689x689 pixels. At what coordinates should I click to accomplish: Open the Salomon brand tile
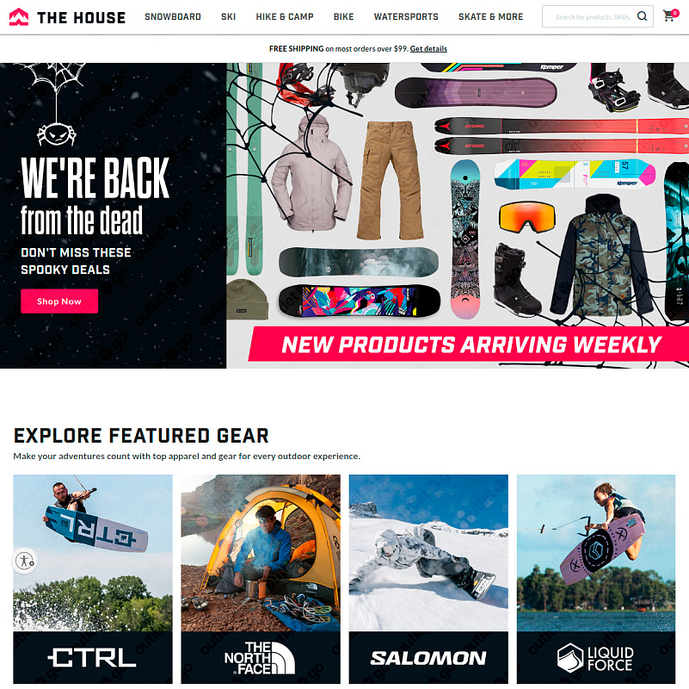[x=428, y=579]
